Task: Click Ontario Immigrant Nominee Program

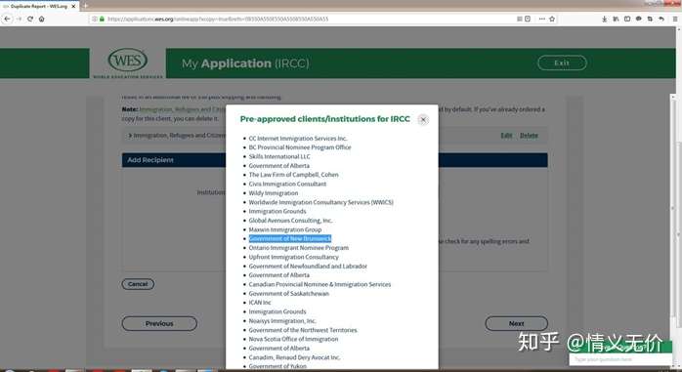Action: pos(299,248)
